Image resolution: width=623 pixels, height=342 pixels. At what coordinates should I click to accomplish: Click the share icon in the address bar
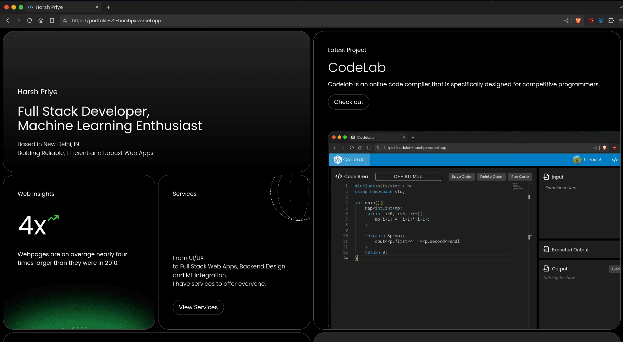(566, 21)
